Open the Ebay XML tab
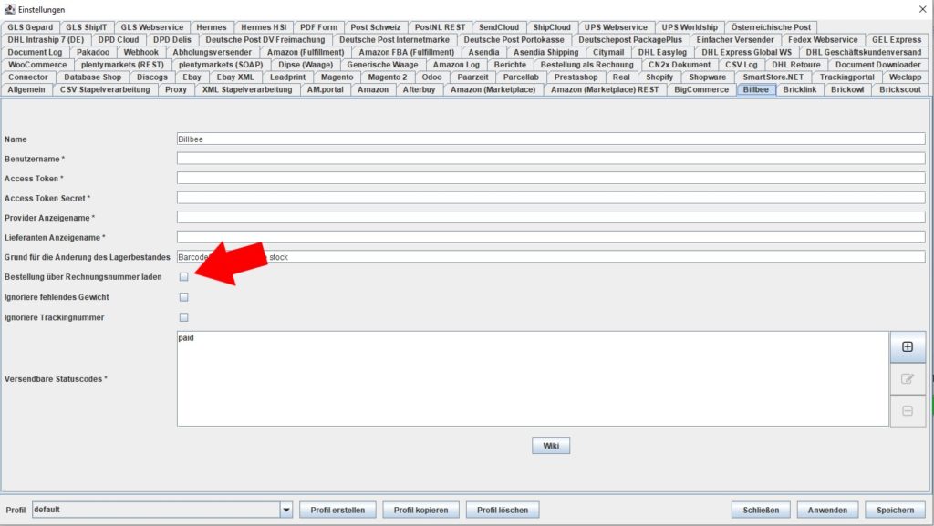 [235, 77]
